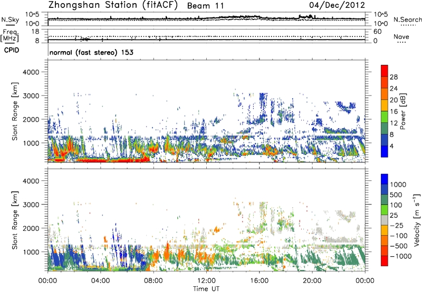Click the '04:00' time tick label
This screenshot has width=422, height=292.
coord(100,281)
